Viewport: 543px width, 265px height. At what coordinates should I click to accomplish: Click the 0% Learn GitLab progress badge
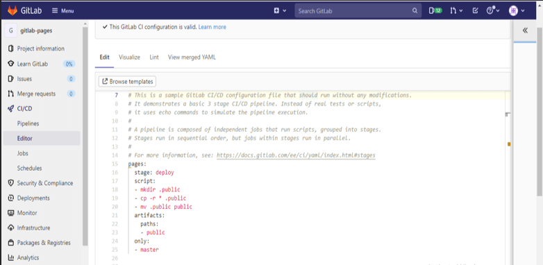(69, 64)
